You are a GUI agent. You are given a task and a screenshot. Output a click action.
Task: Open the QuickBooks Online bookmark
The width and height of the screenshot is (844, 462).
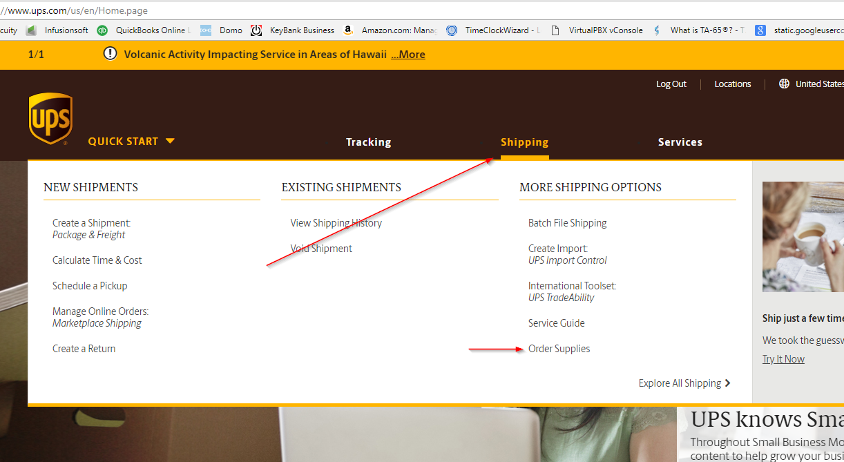pos(142,30)
